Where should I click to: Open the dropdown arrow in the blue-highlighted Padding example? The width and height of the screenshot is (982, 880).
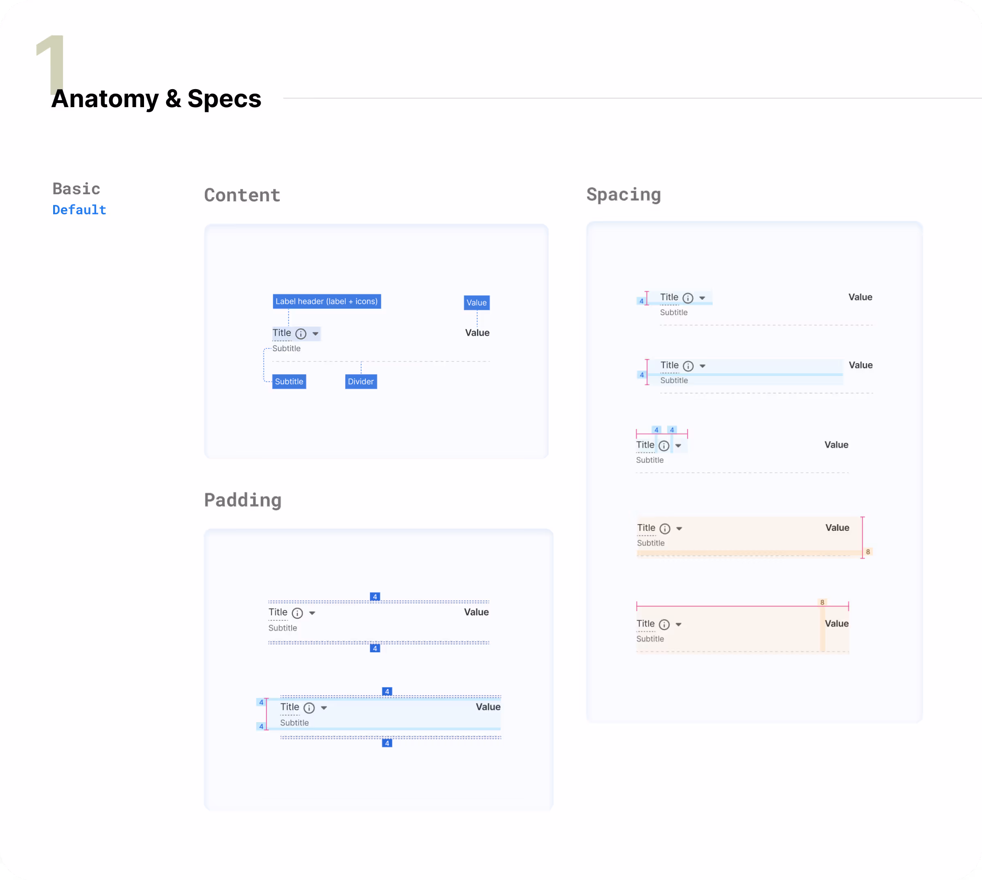324,708
